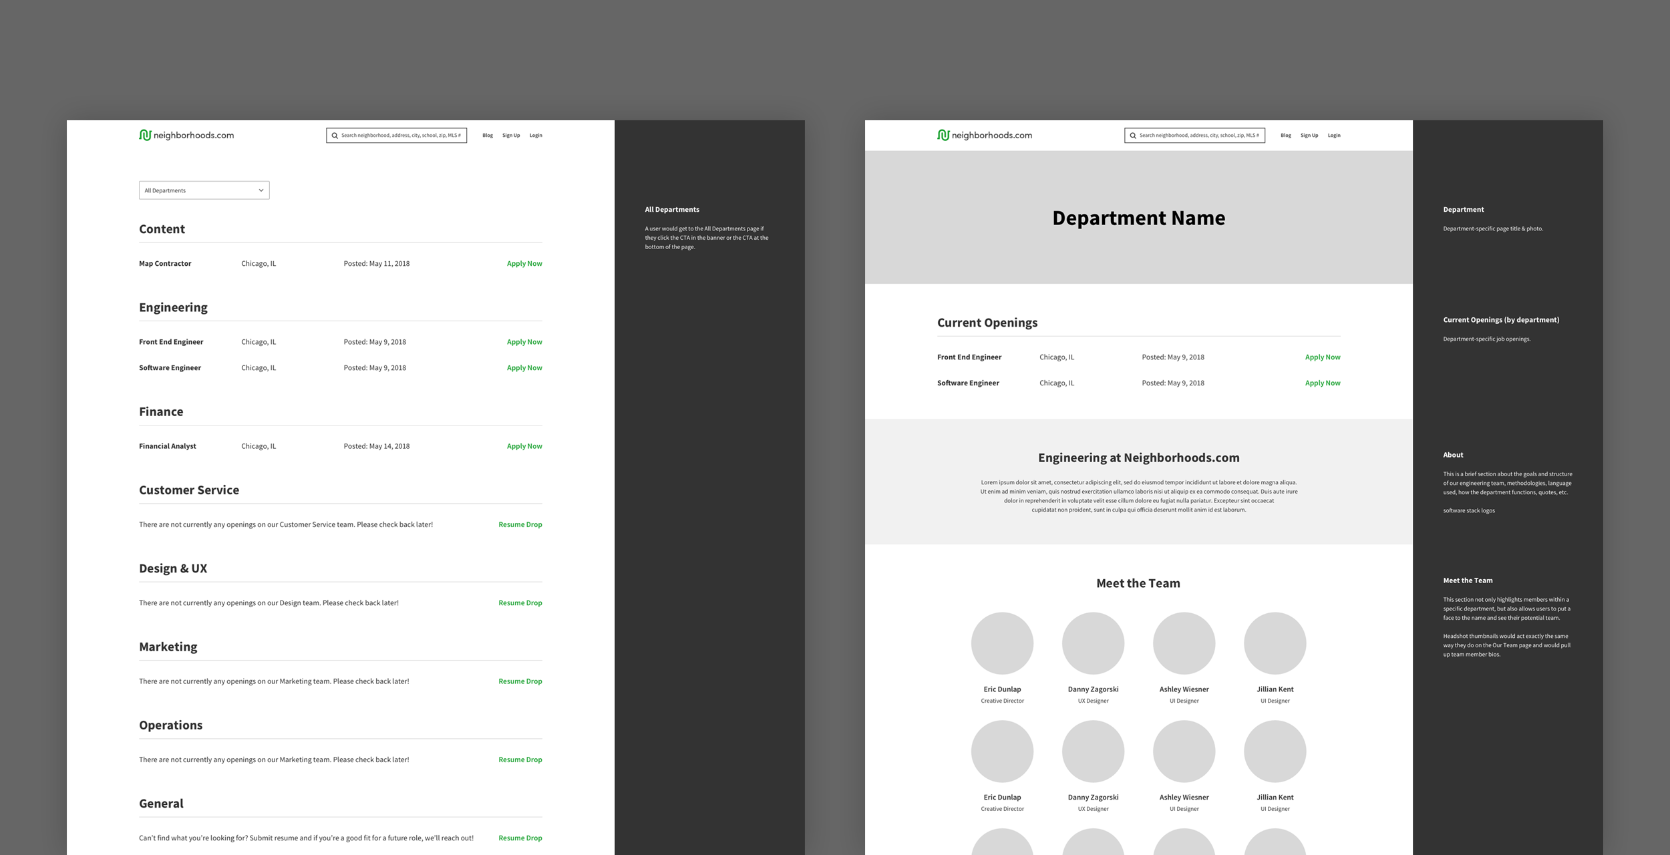This screenshot has width=1670, height=855.
Task: Select Financial Analyst job title
Action: pyautogui.click(x=168, y=446)
